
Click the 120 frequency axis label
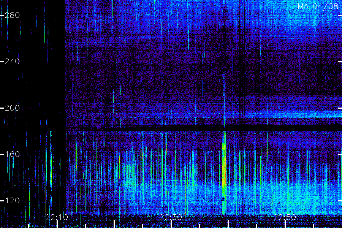pyautogui.click(x=12, y=201)
